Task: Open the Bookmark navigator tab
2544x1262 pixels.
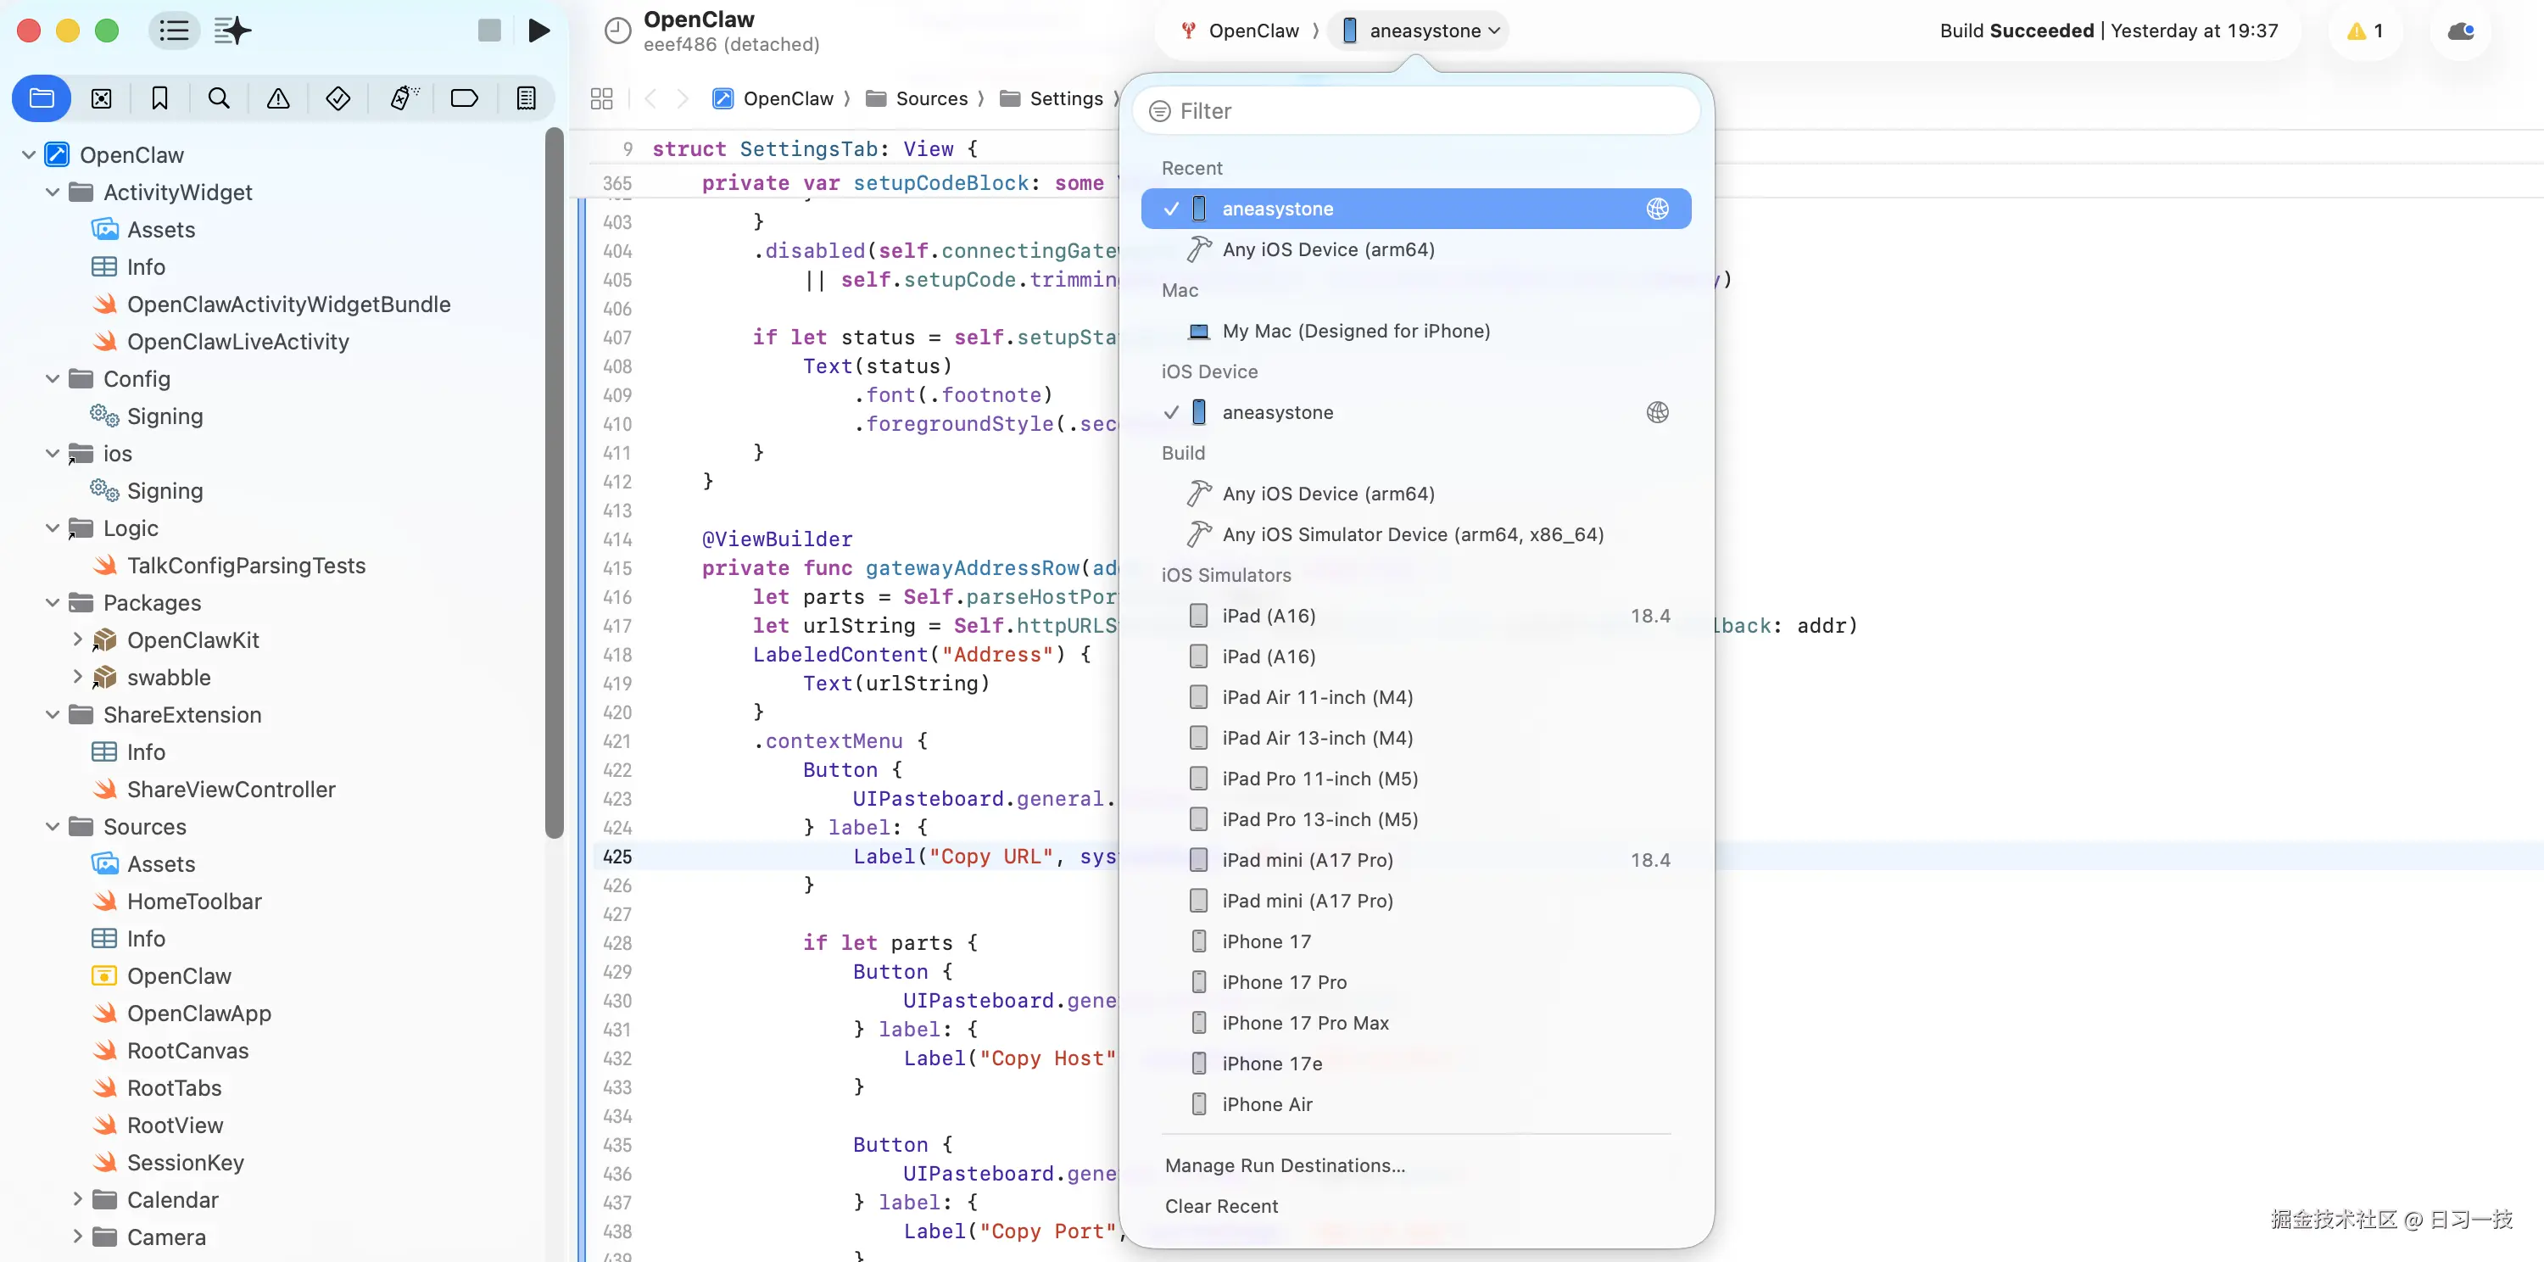Action: (159, 98)
